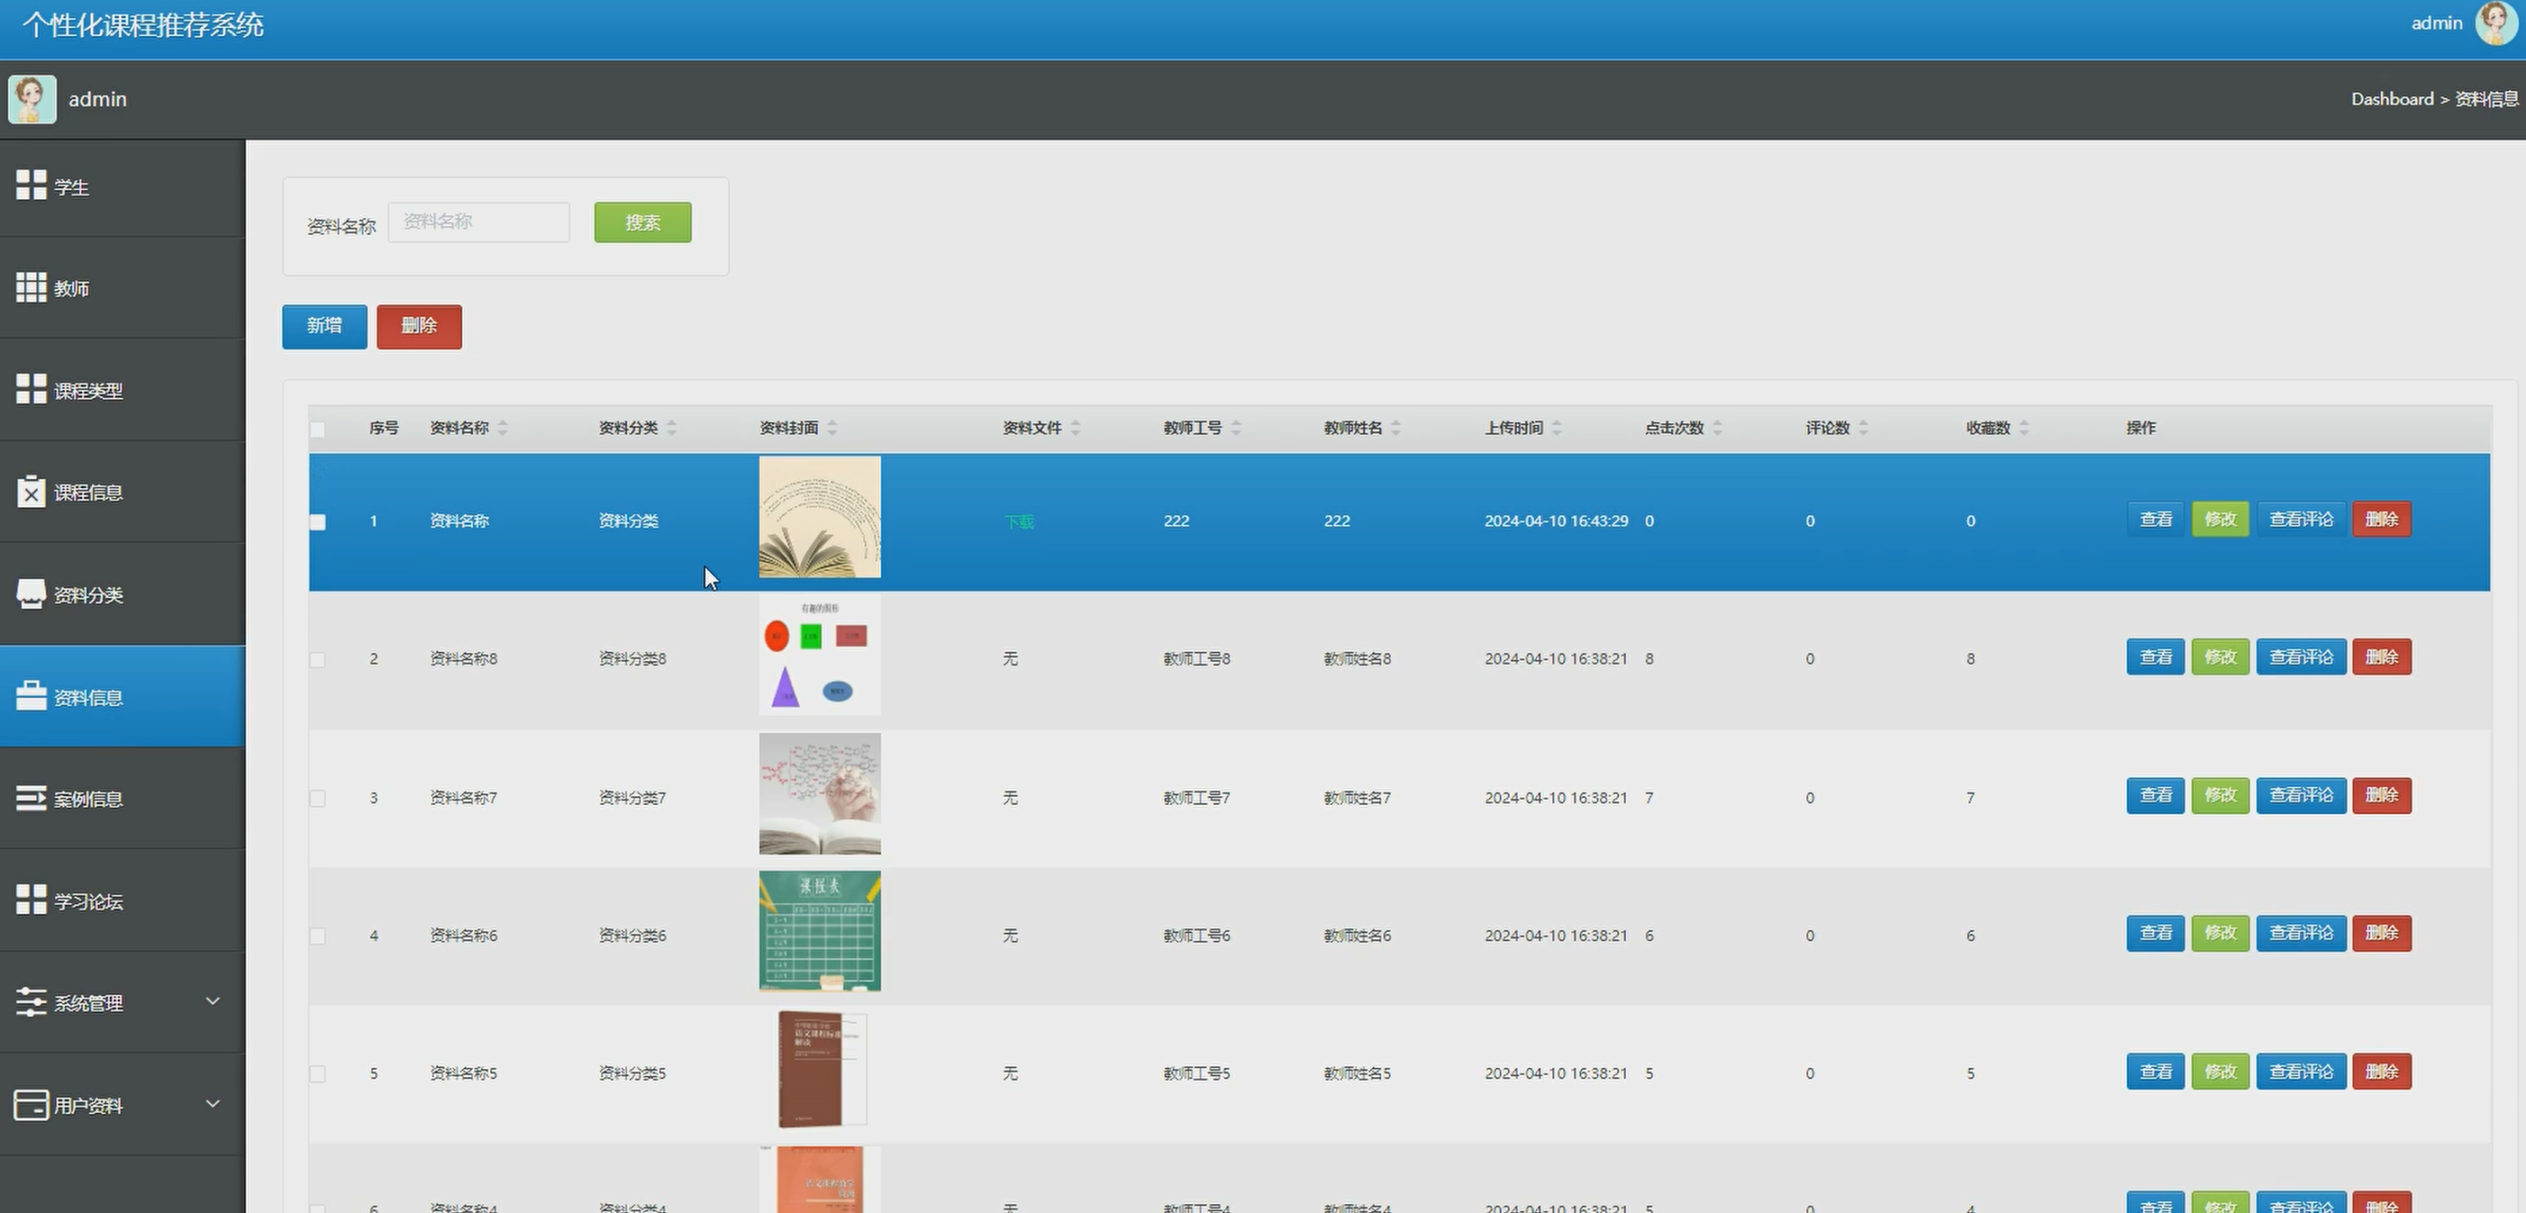Screen dimensions: 2526x1213
Task: Sort by 上传时间 column arrows
Action: point(1558,428)
